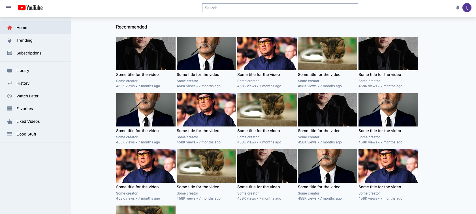Viewport: 476px width, 214px height.
Task: Open the cut-off kitten thumbnail in the bottom row
Action: click(146, 210)
